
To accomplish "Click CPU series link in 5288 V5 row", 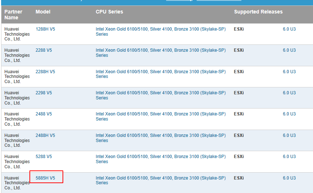I will tap(161, 159).
